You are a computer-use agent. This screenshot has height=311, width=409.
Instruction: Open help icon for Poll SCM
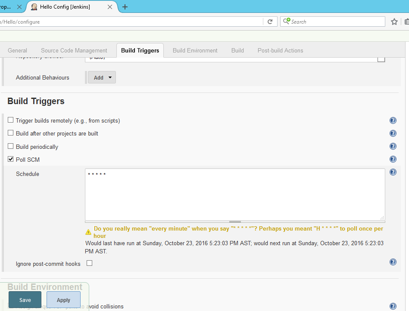click(x=393, y=159)
